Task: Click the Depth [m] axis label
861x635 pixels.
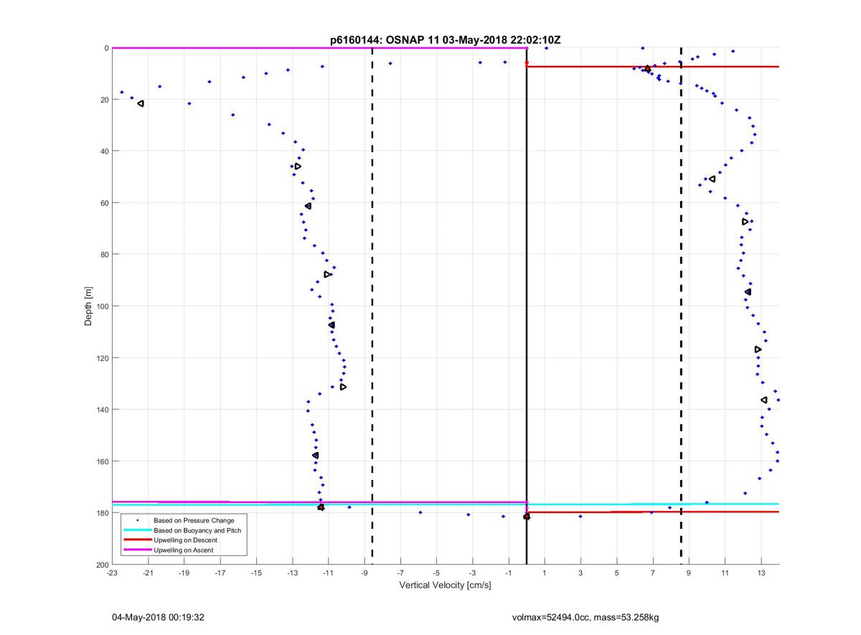Action: (x=89, y=306)
